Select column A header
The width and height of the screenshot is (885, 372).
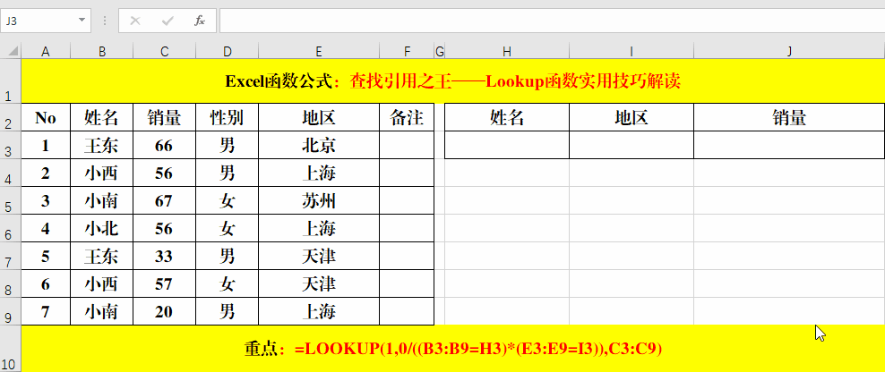point(46,51)
